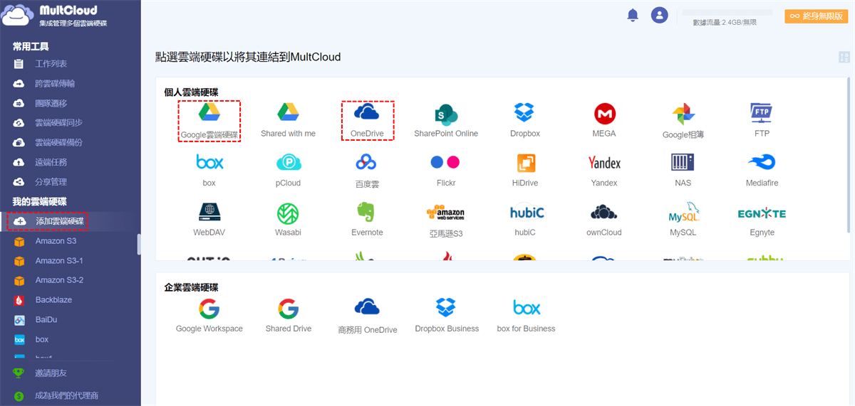Open 工作列表 in sidebar
Screen dimensions: 855x406
[51, 64]
